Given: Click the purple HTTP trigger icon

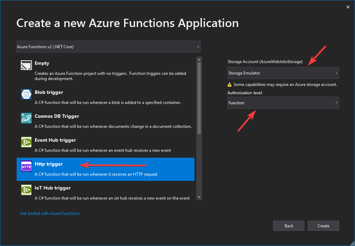Looking at the screenshot, I should pyautogui.click(x=26, y=166).
